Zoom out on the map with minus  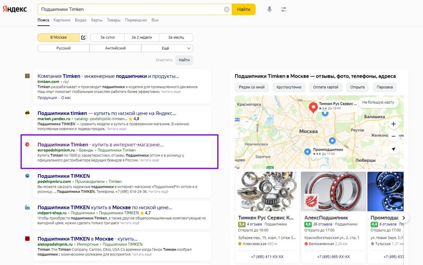(393, 136)
